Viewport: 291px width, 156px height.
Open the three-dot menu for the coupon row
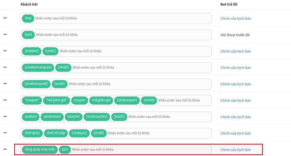click(5, 100)
